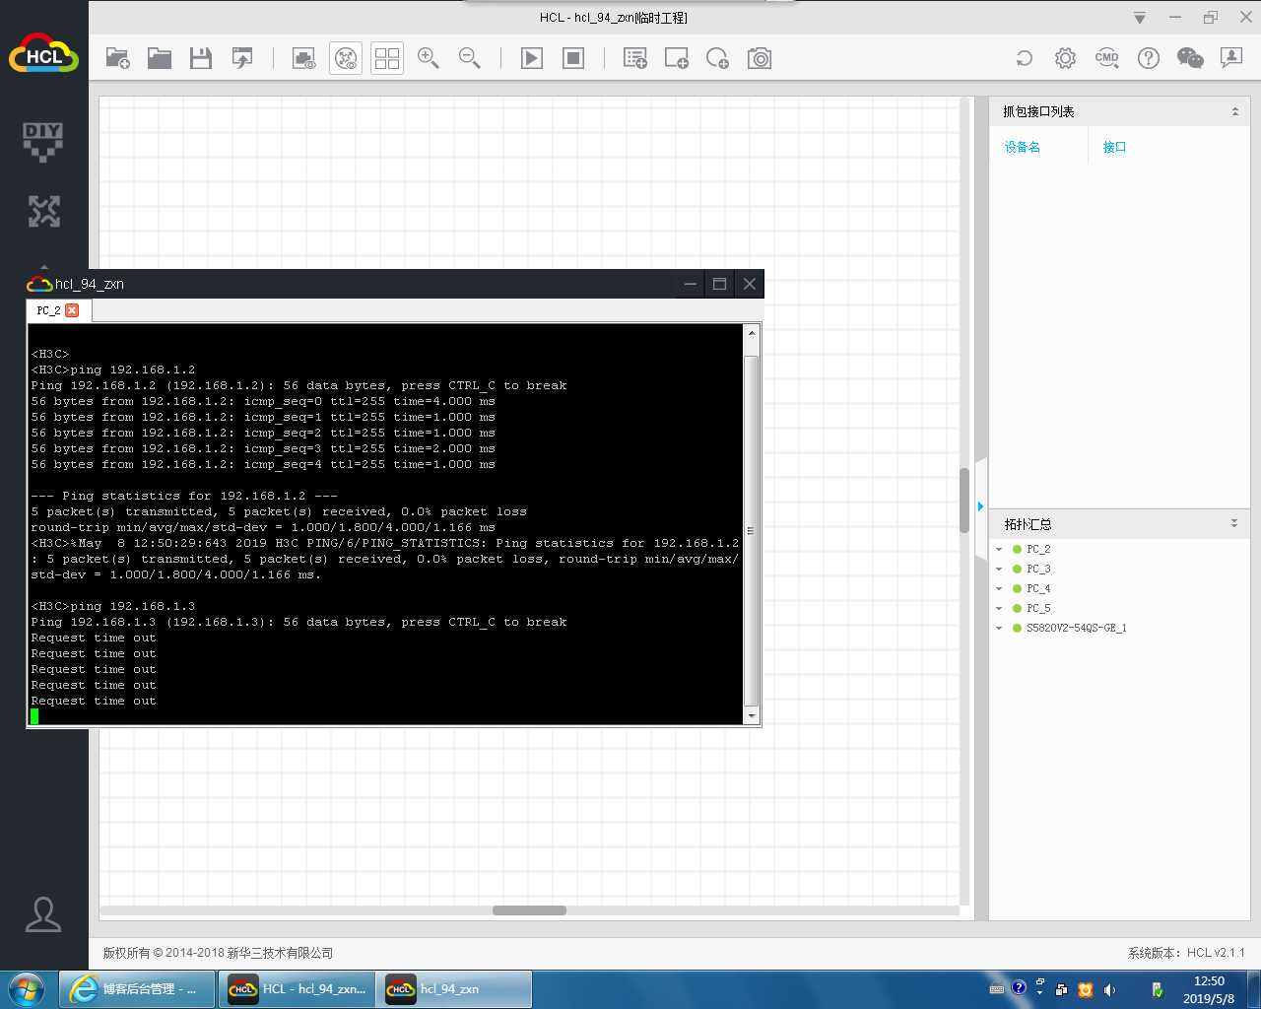Click the taskbar clock showing 12:50

click(x=1209, y=989)
